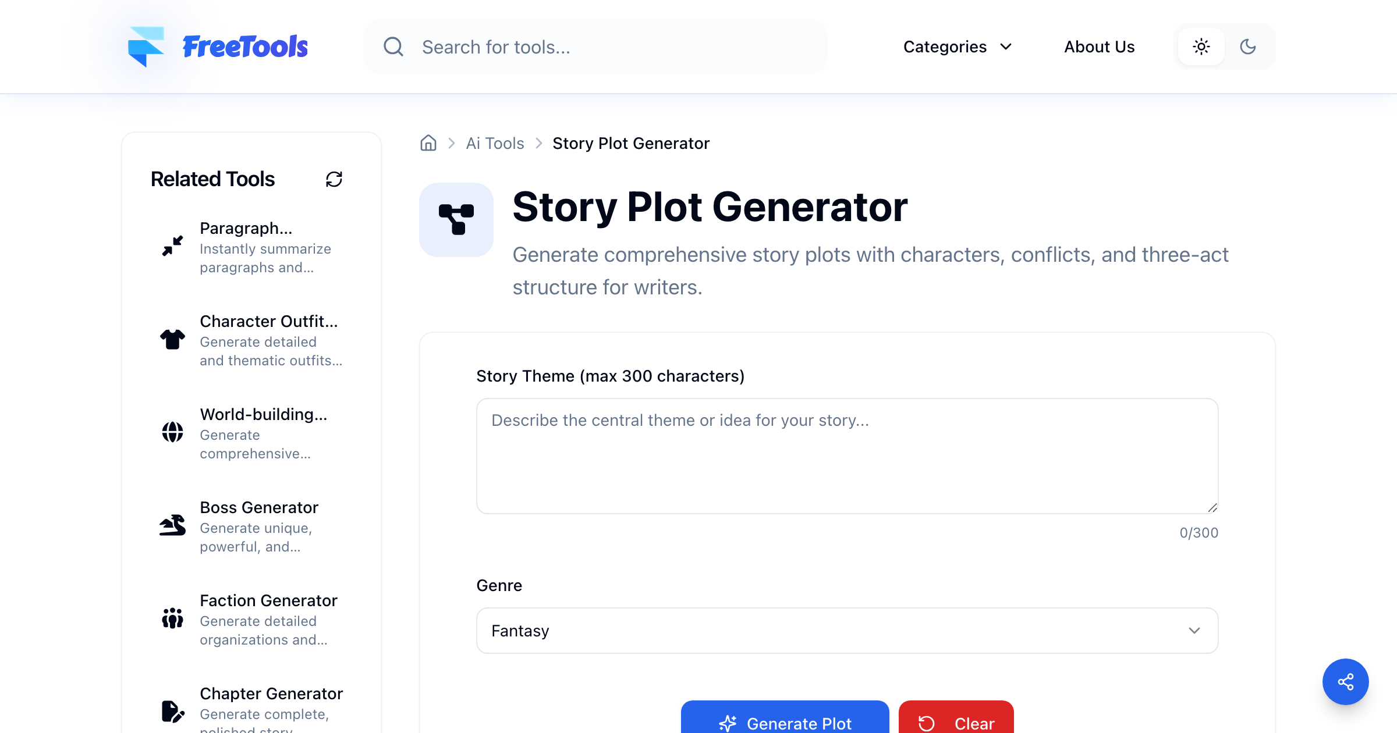Click the Story Theme (max 300 characters) label
This screenshot has width=1397, height=733.
pyautogui.click(x=611, y=376)
